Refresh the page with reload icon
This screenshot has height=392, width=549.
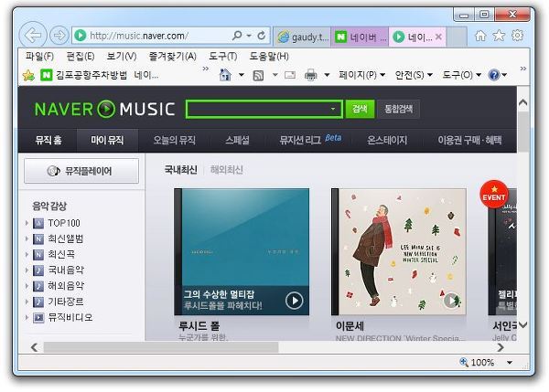click(261, 36)
